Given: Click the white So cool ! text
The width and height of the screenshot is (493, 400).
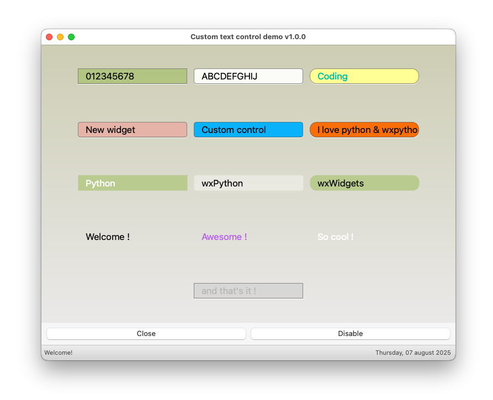Looking at the screenshot, I should [336, 237].
